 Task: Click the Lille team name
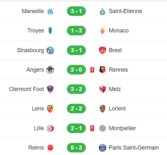(x=39, y=128)
